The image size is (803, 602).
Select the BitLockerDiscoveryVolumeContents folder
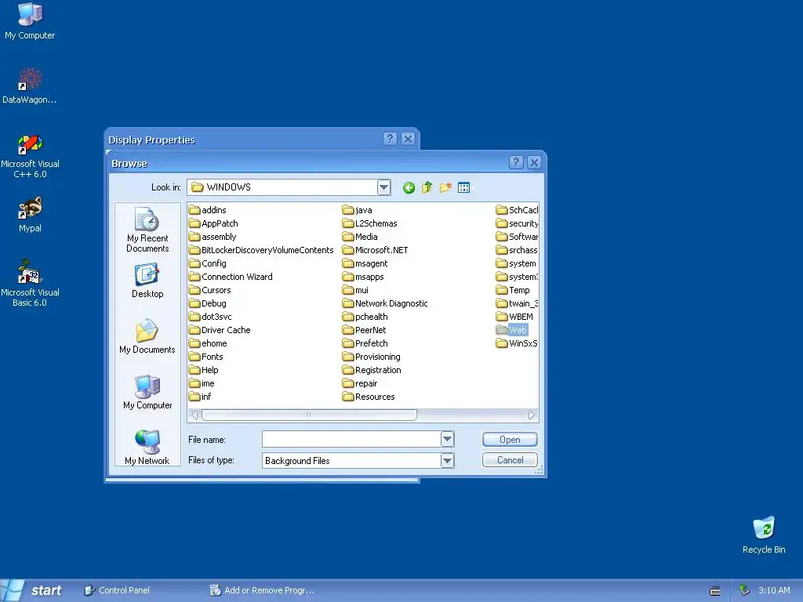coord(261,250)
